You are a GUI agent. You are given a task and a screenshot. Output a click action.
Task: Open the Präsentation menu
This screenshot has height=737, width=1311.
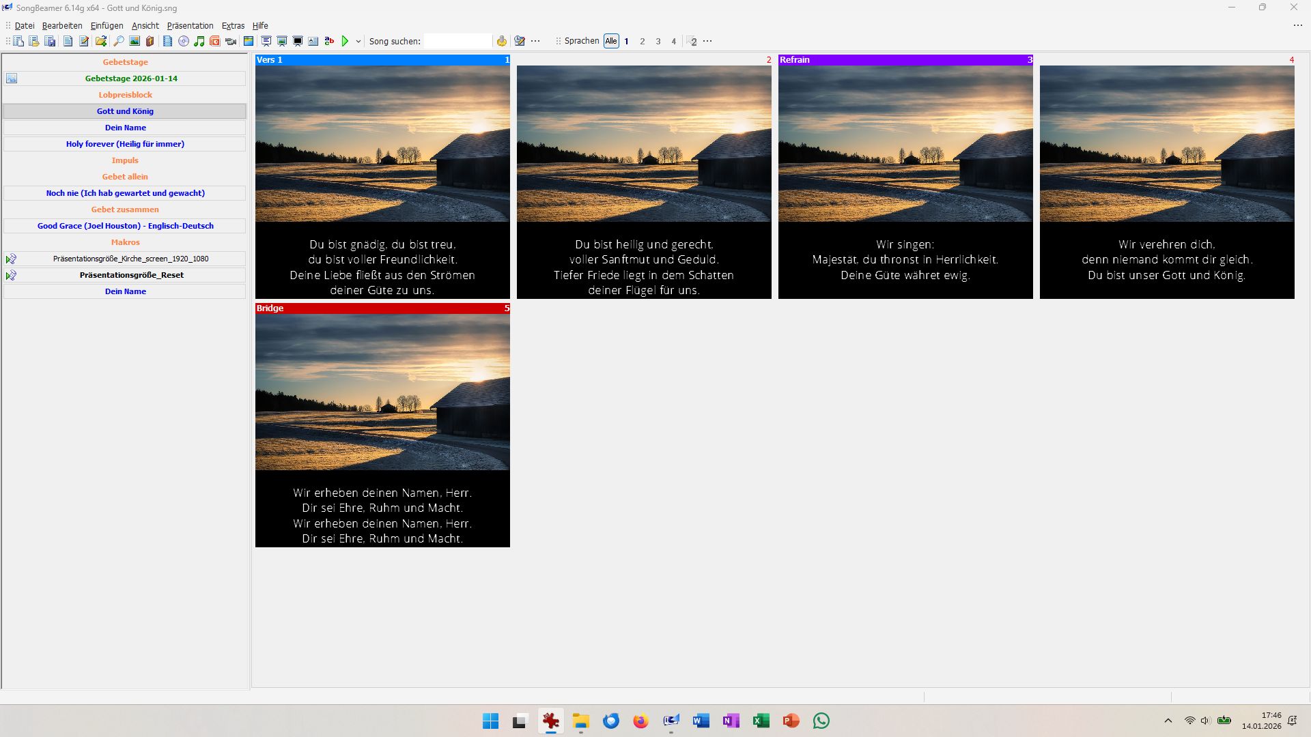pyautogui.click(x=190, y=26)
